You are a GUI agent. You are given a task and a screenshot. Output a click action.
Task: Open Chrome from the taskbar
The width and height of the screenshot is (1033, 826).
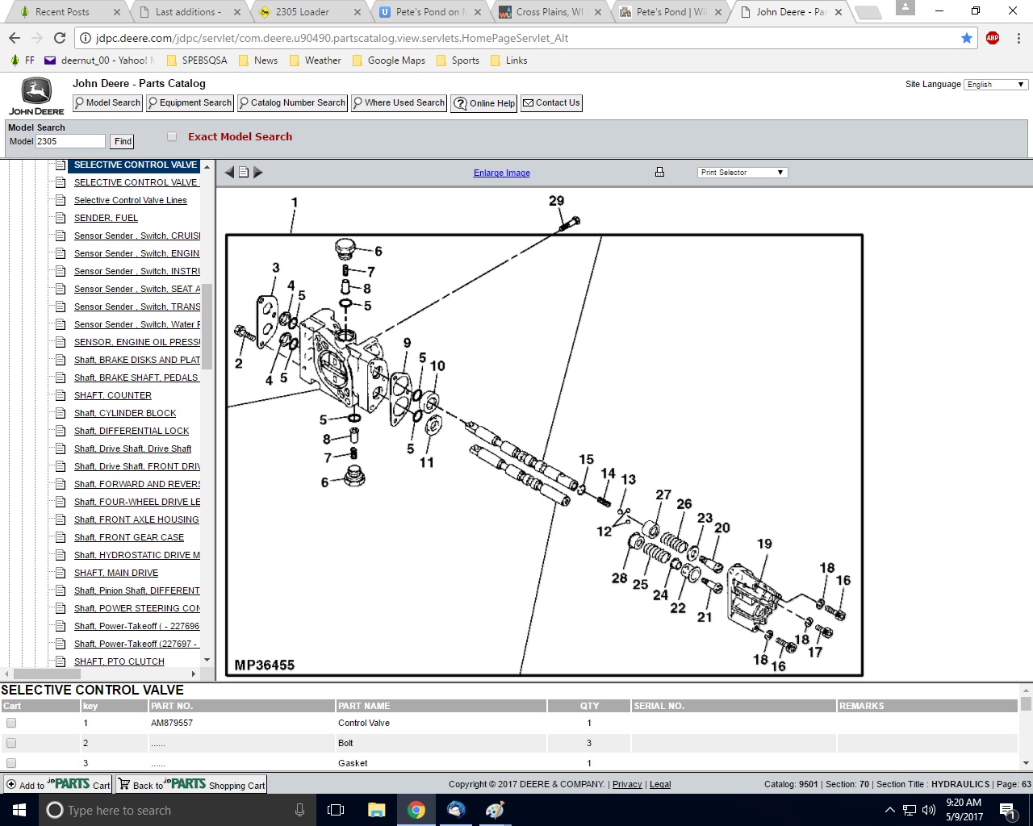(416, 810)
